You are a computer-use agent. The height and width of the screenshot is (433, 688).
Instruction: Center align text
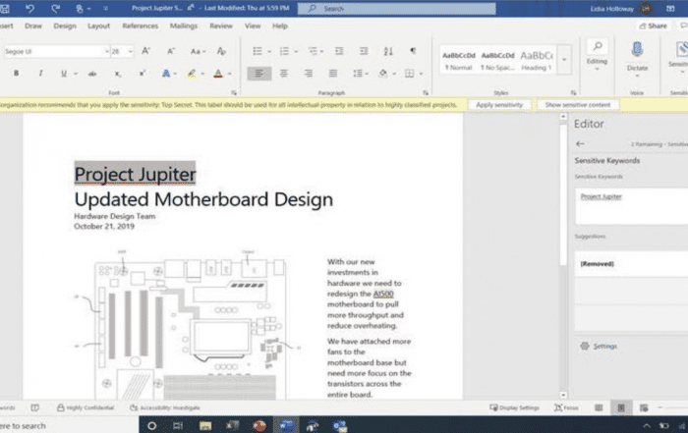tap(284, 74)
